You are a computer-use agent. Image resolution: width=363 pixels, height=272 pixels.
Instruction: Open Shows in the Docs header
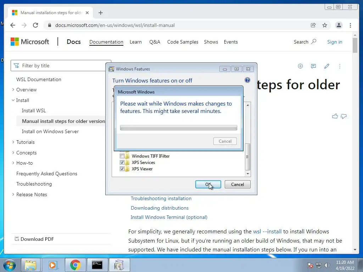tap(211, 42)
